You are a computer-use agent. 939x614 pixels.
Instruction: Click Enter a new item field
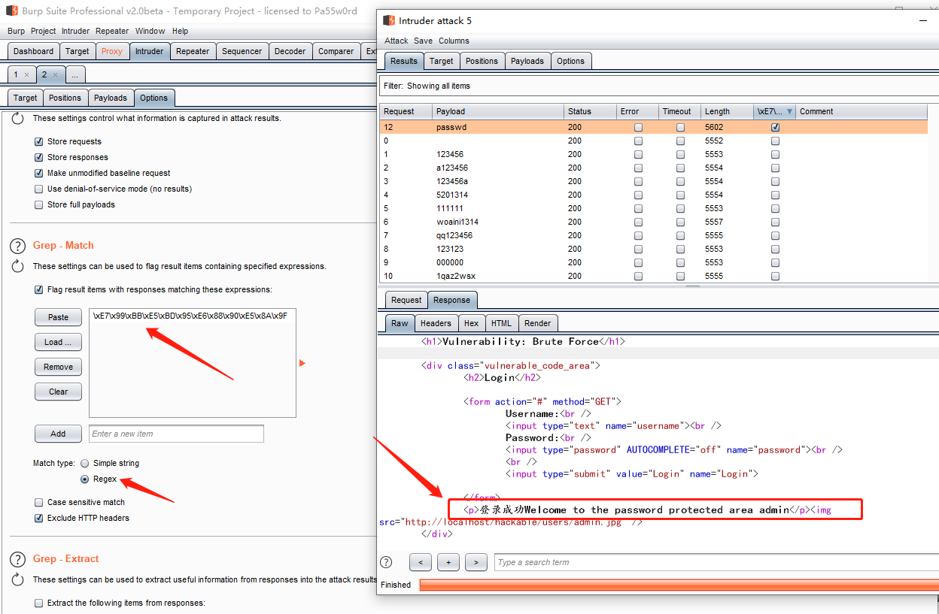point(177,434)
